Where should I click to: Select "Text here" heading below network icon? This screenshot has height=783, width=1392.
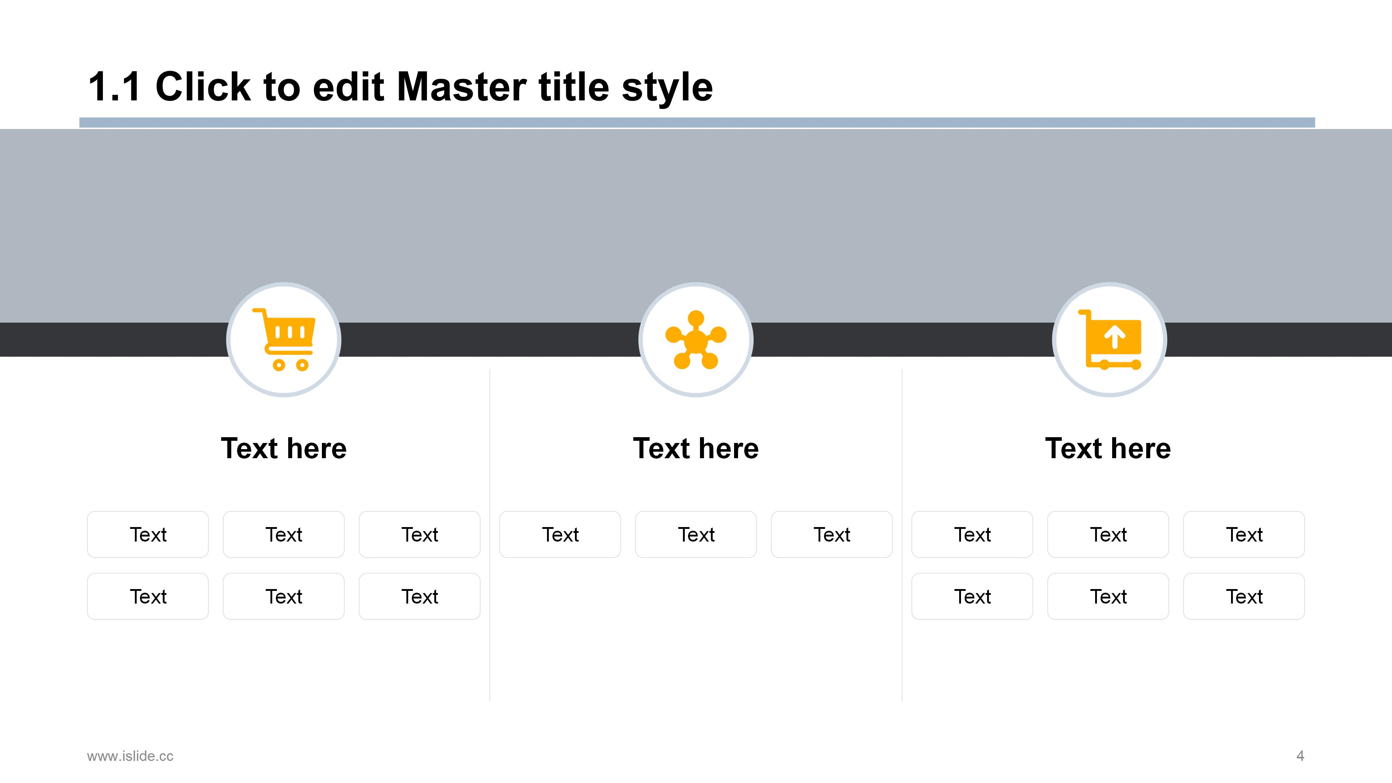(x=696, y=448)
